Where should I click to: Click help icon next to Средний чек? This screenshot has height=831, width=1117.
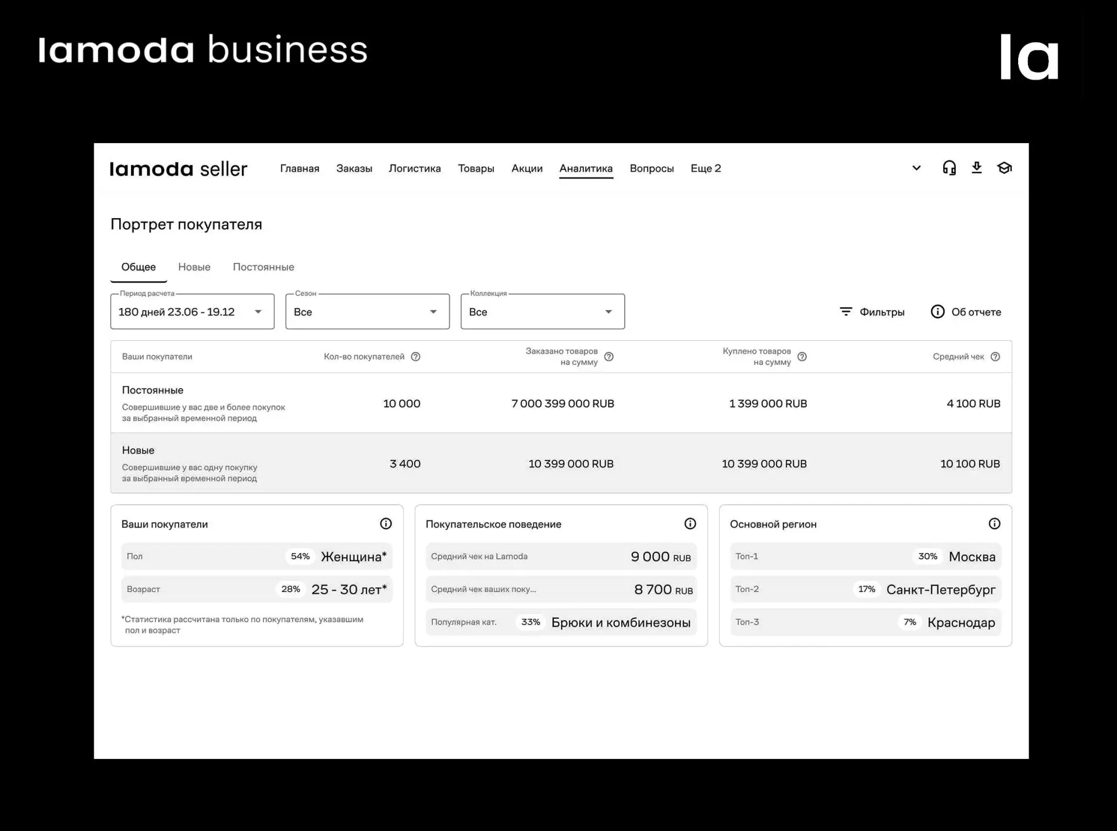tap(995, 356)
